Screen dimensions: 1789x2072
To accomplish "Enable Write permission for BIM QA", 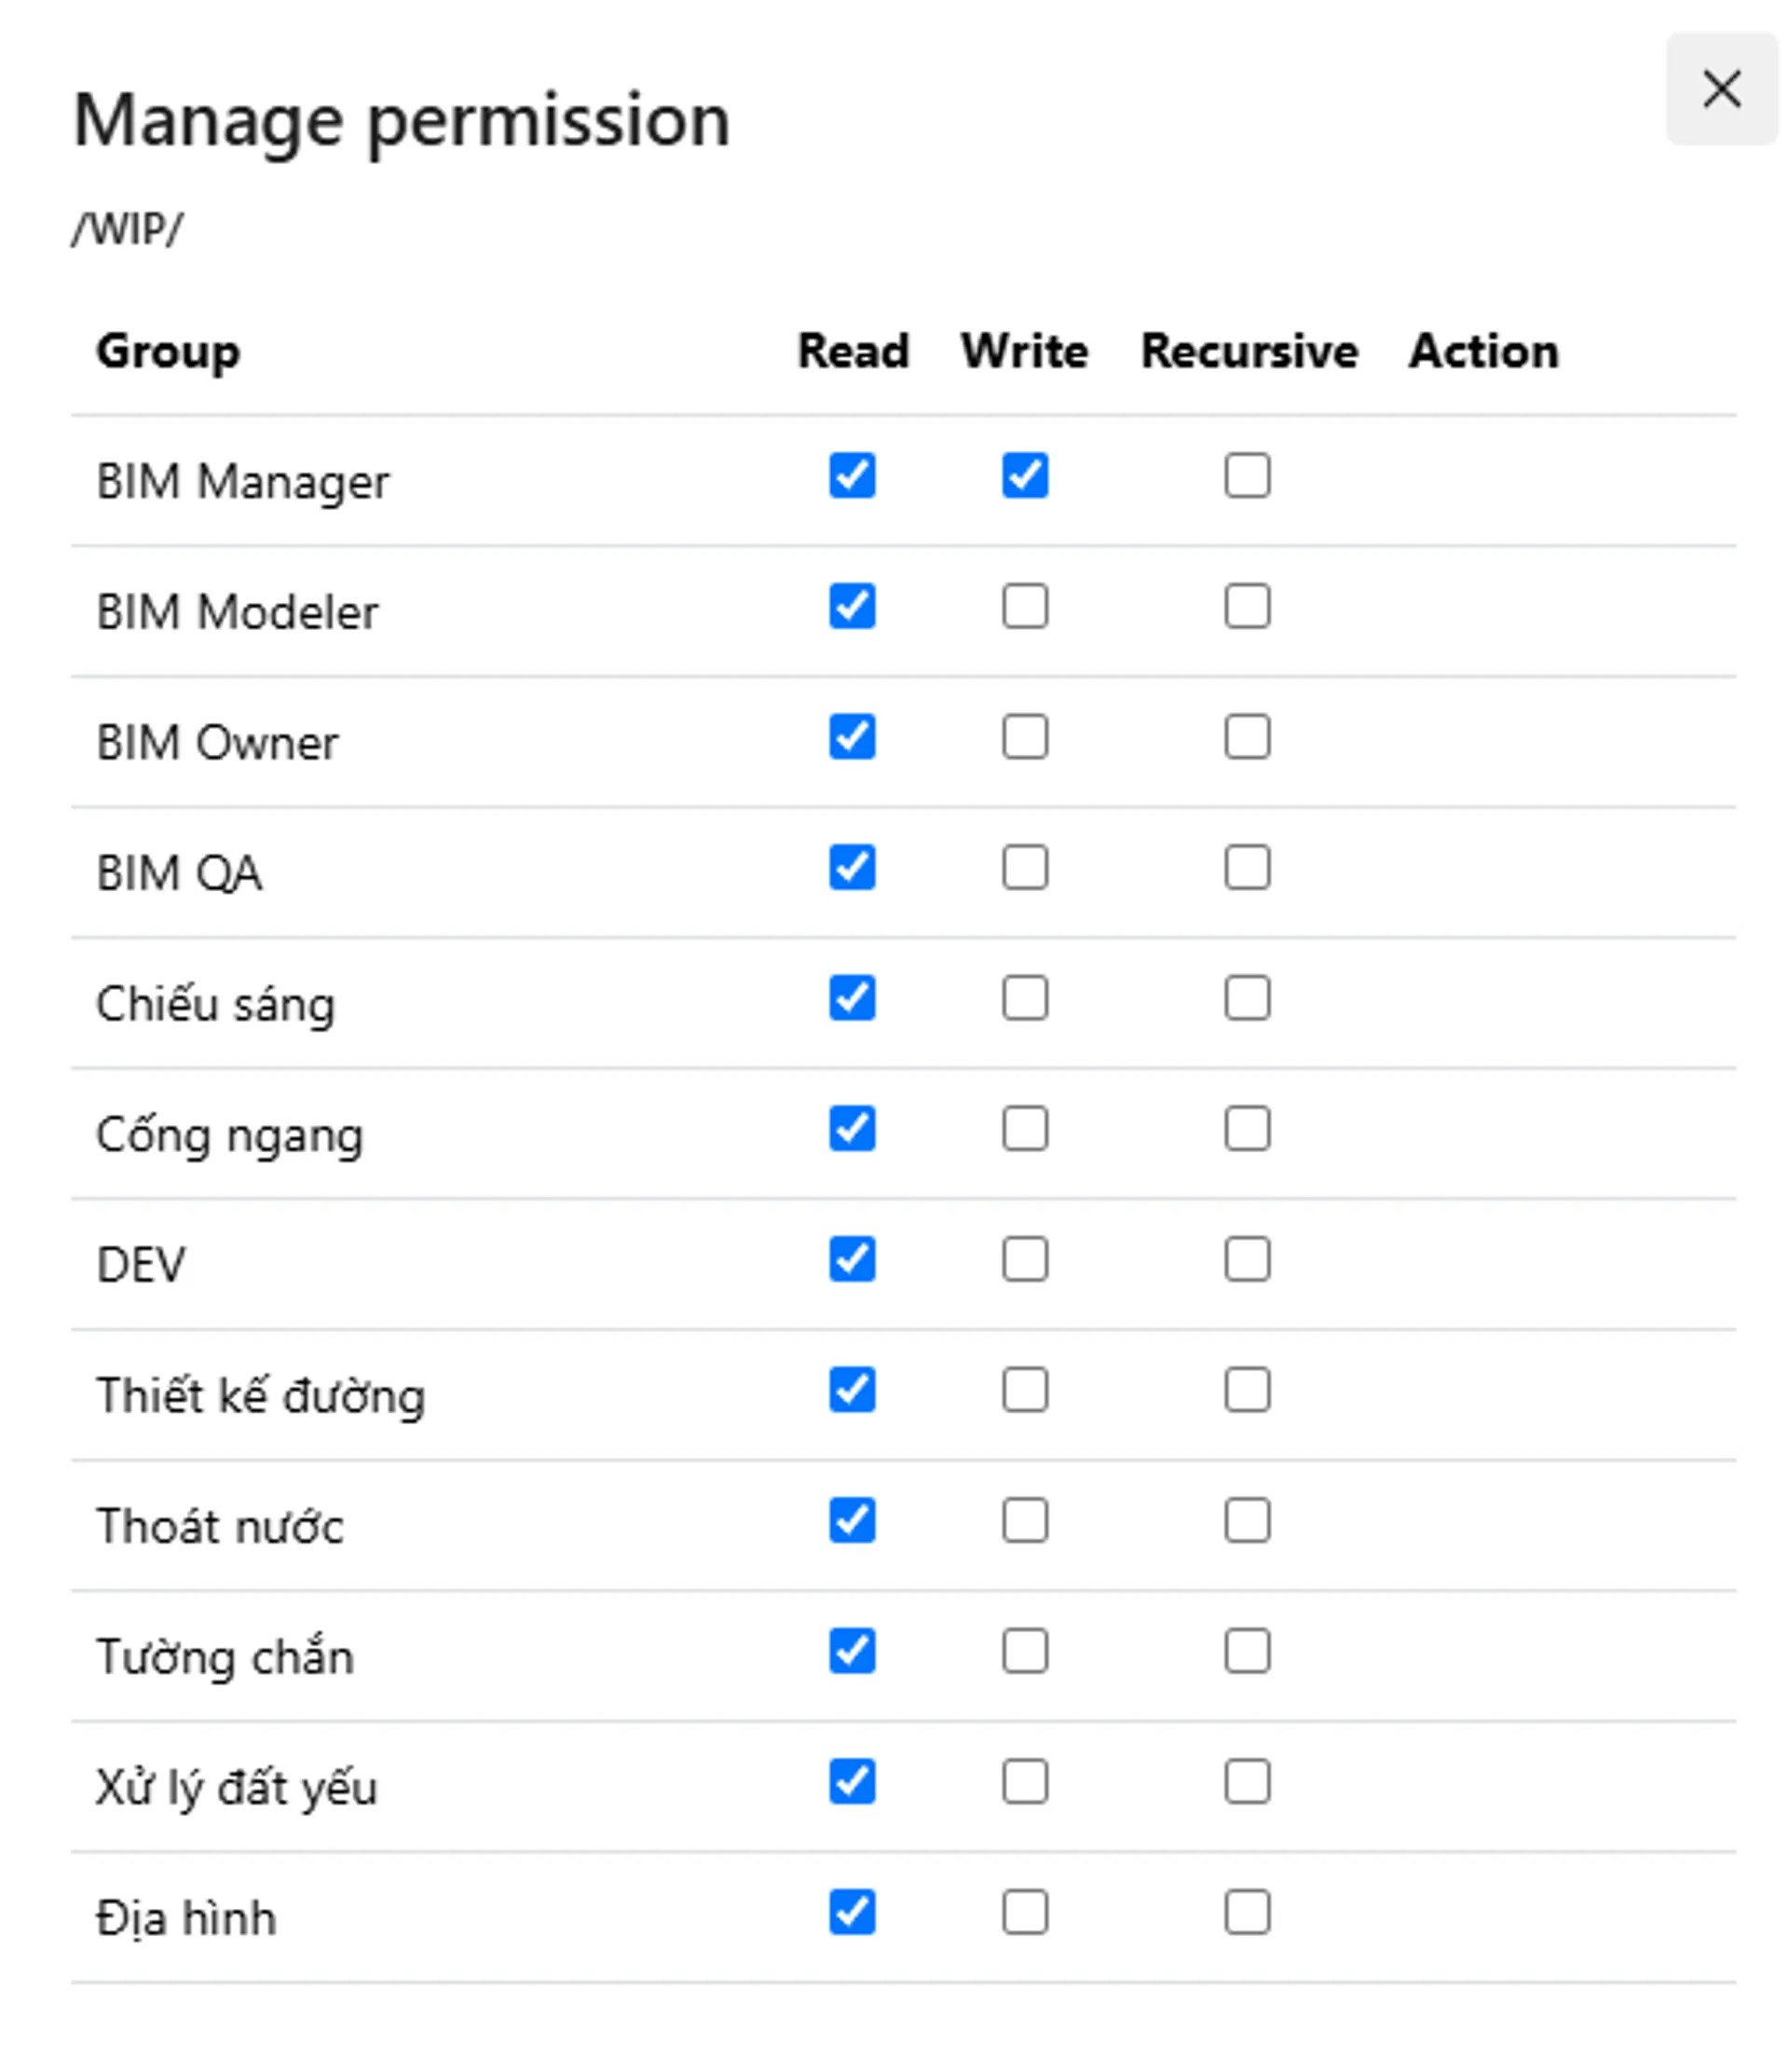I will pos(1024,867).
